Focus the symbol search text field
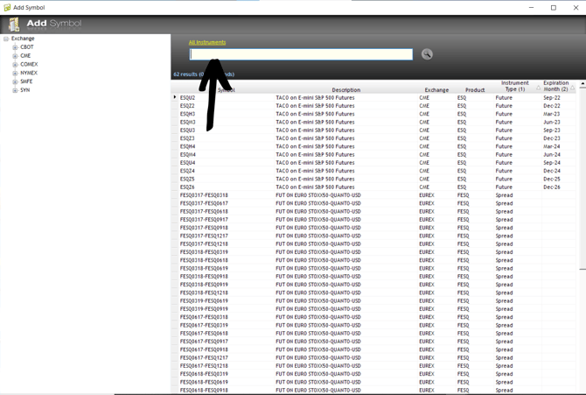 pyautogui.click(x=301, y=54)
